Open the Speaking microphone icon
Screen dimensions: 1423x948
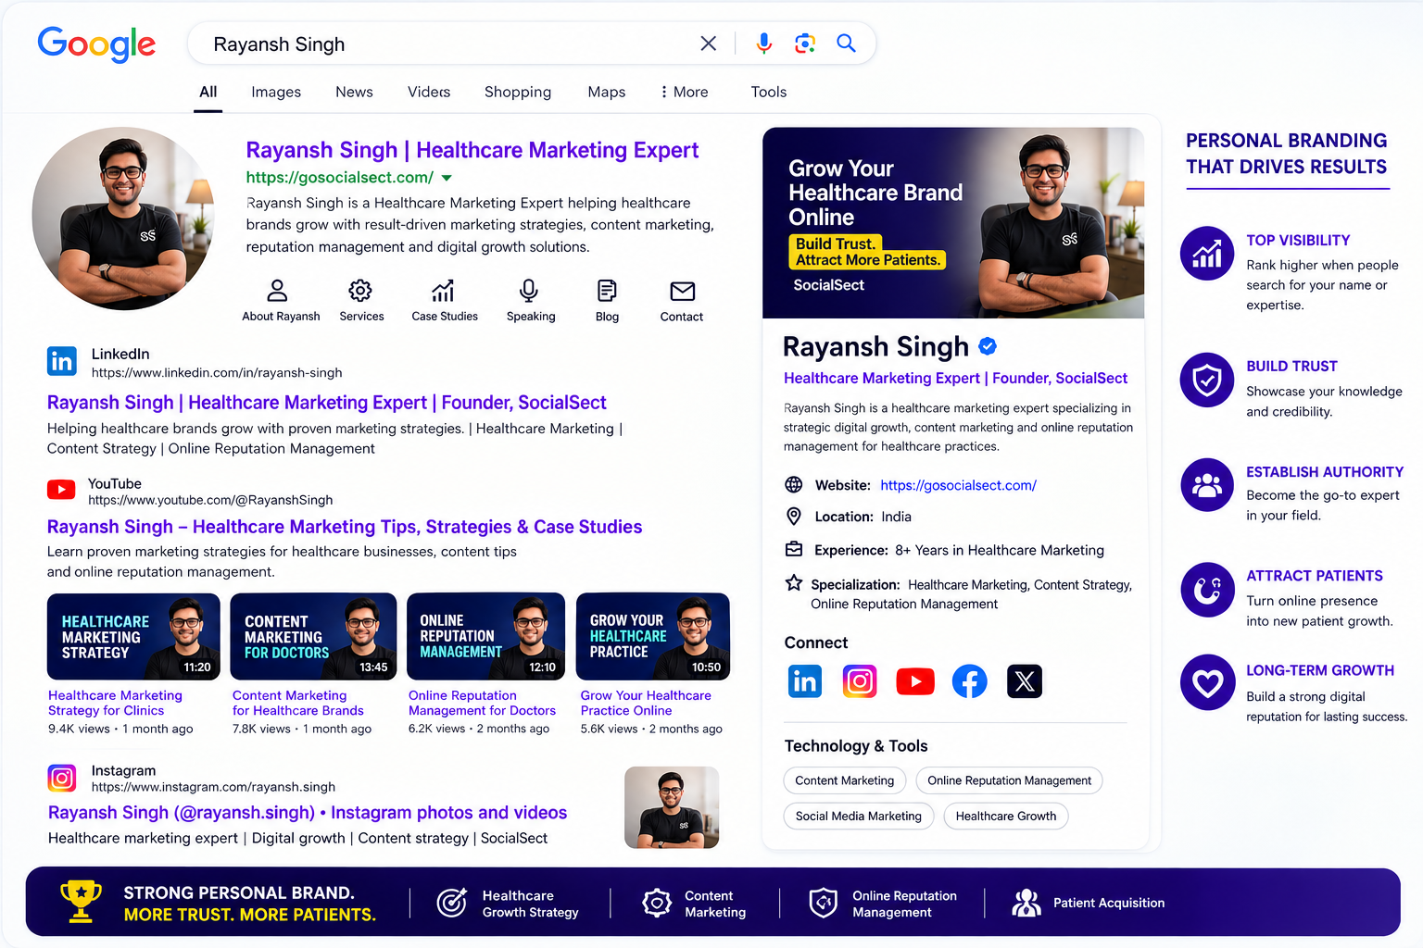point(529,291)
